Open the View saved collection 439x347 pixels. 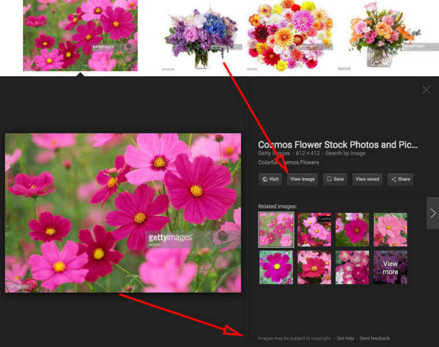pyautogui.click(x=367, y=179)
